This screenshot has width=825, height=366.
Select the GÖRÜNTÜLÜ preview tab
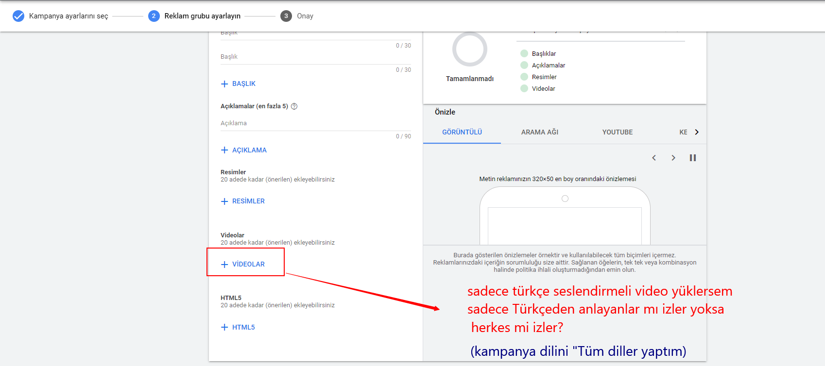pyautogui.click(x=462, y=132)
